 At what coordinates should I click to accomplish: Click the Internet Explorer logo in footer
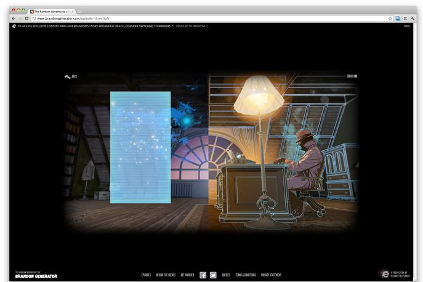click(x=385, y=275)
